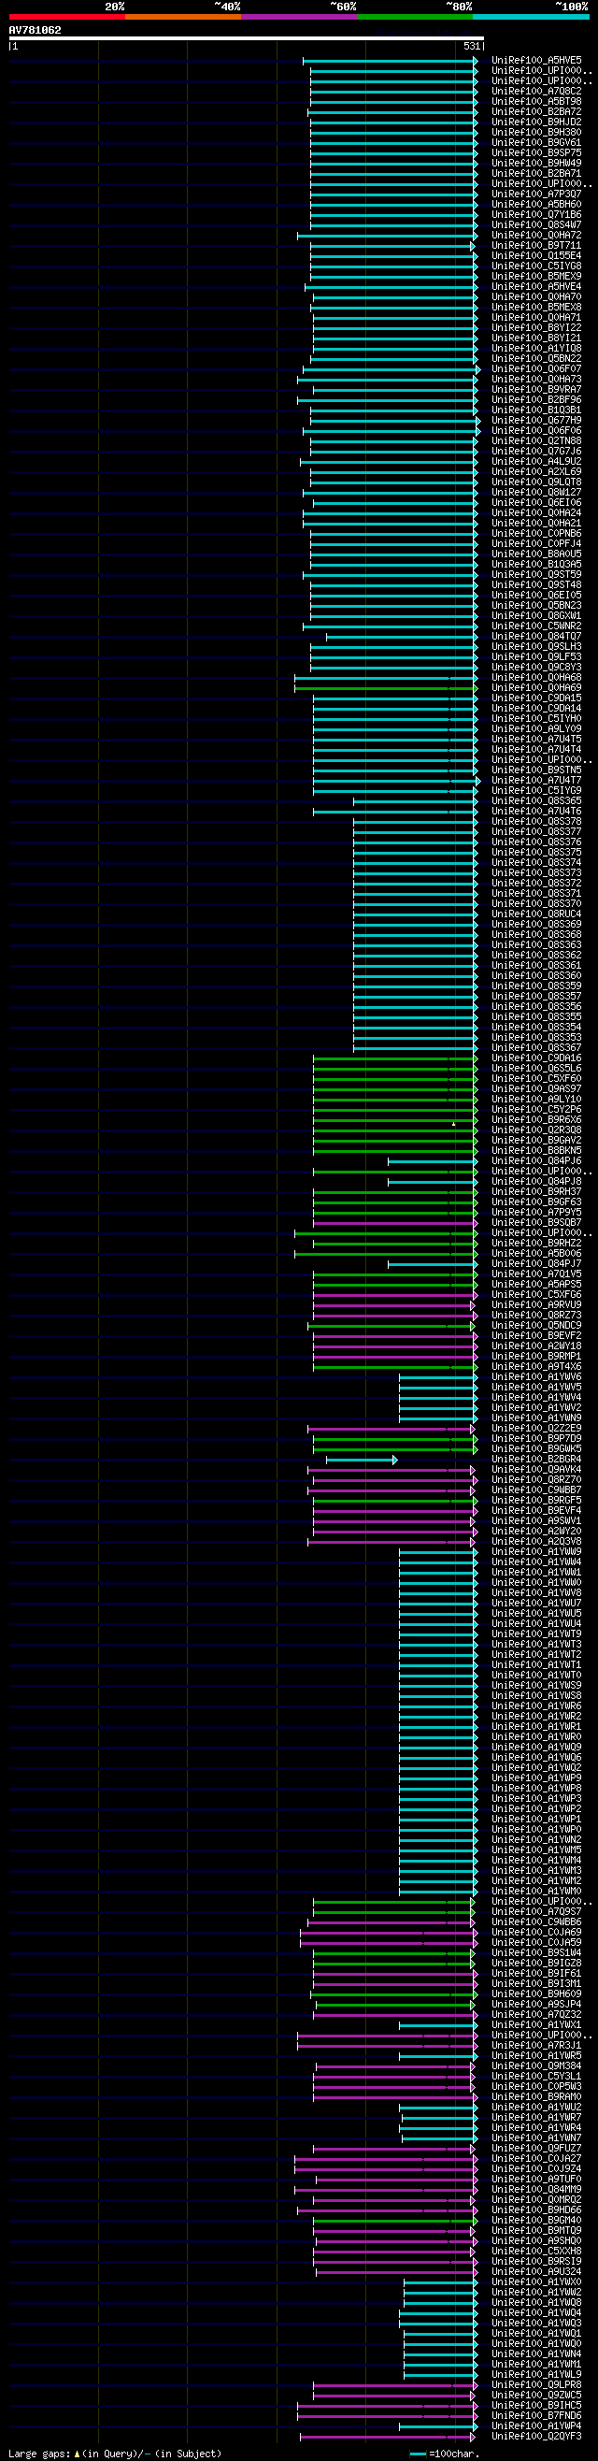
Task: Select hit UniRef100_B9HD66
Action: 536,2210
